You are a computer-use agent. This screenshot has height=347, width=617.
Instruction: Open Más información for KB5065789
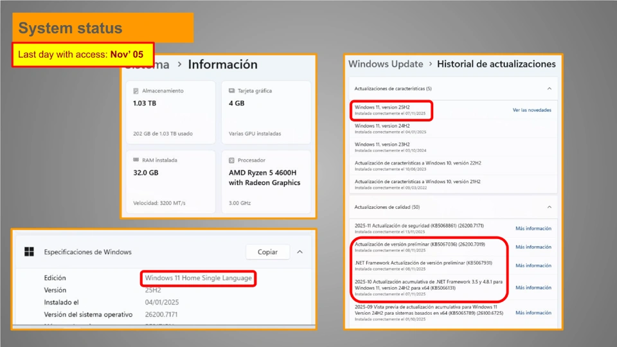tap(533, 313)
